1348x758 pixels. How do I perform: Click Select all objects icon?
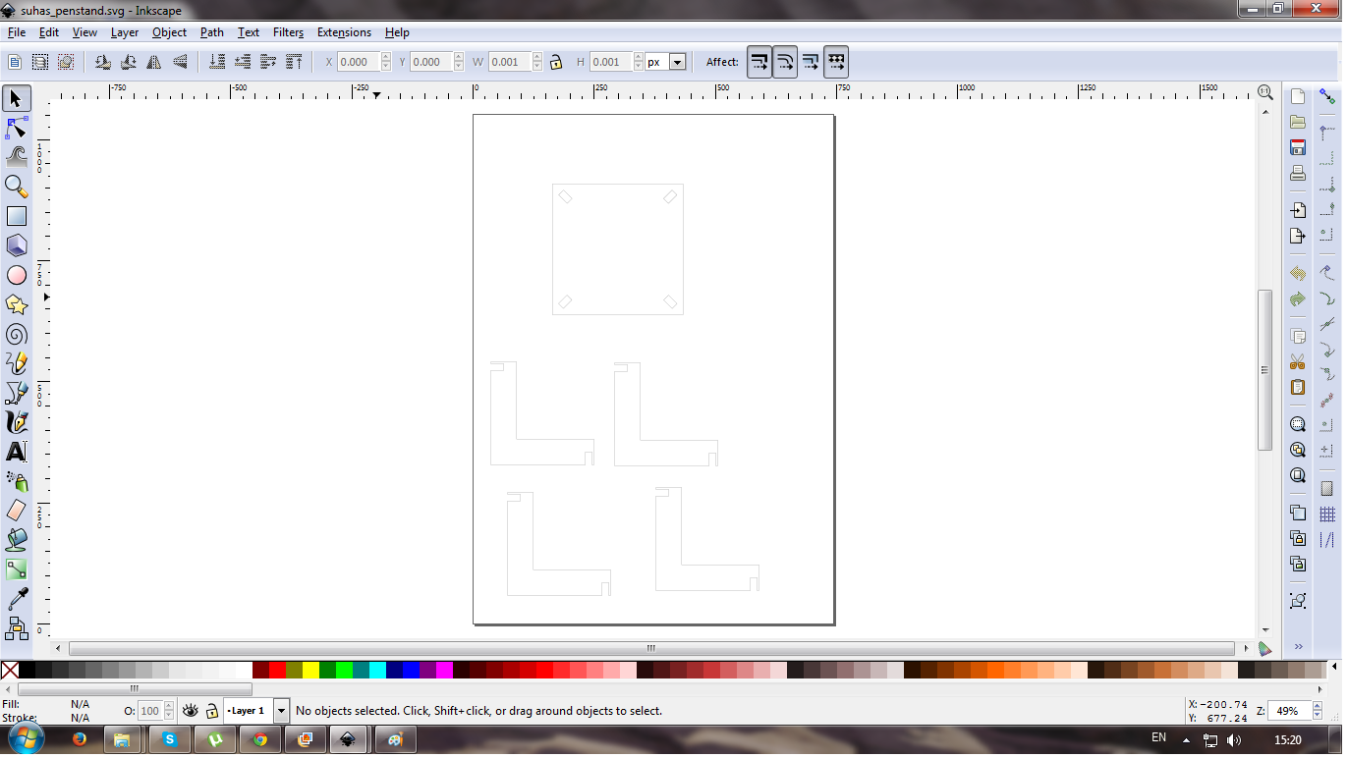15,62
